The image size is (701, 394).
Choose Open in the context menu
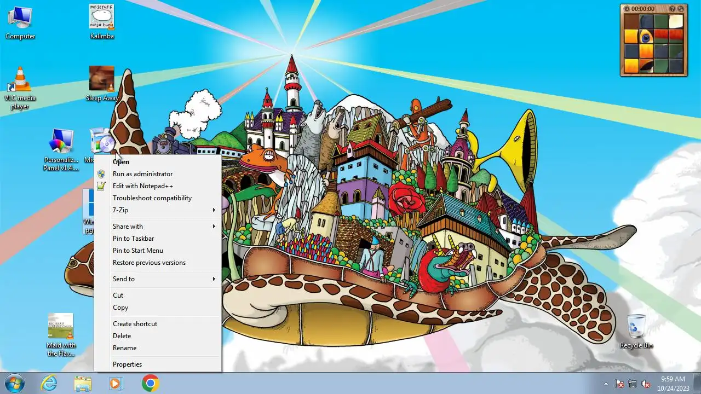point(158,162)
